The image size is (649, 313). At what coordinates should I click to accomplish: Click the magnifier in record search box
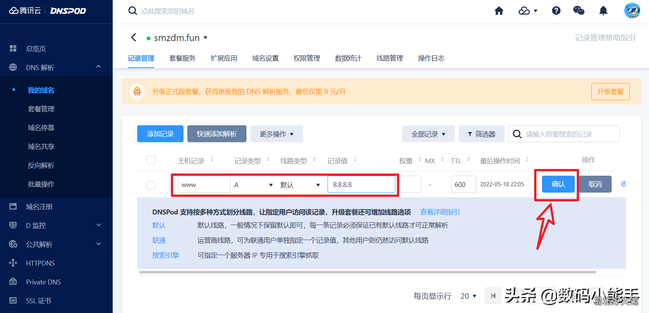[517, 134]
